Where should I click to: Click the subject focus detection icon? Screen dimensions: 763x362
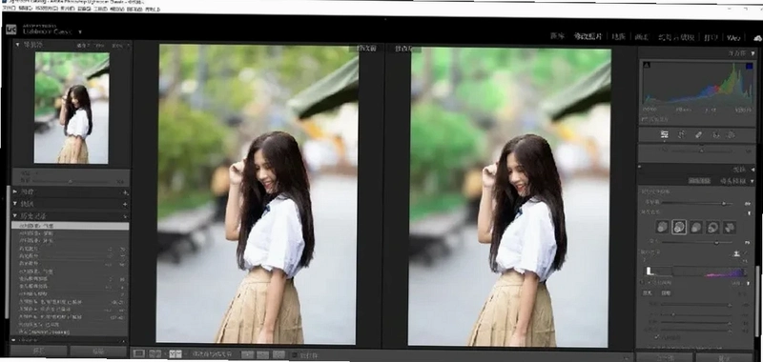pyautogui.click(x=736, y=253)
